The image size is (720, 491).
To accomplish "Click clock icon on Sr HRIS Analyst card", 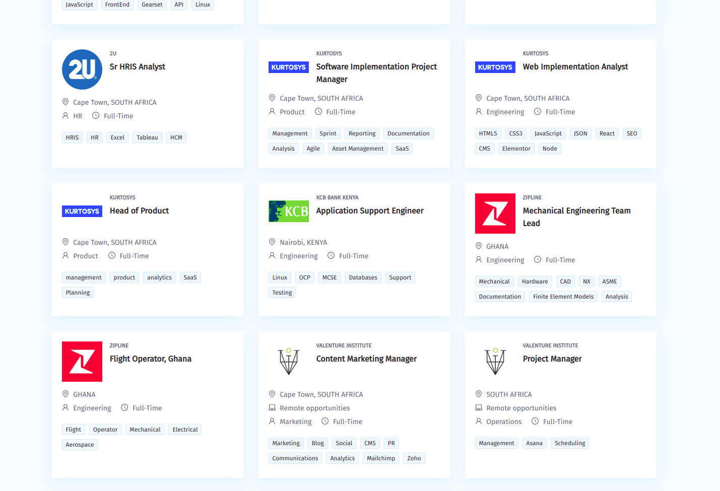I will tap(96, 115).
